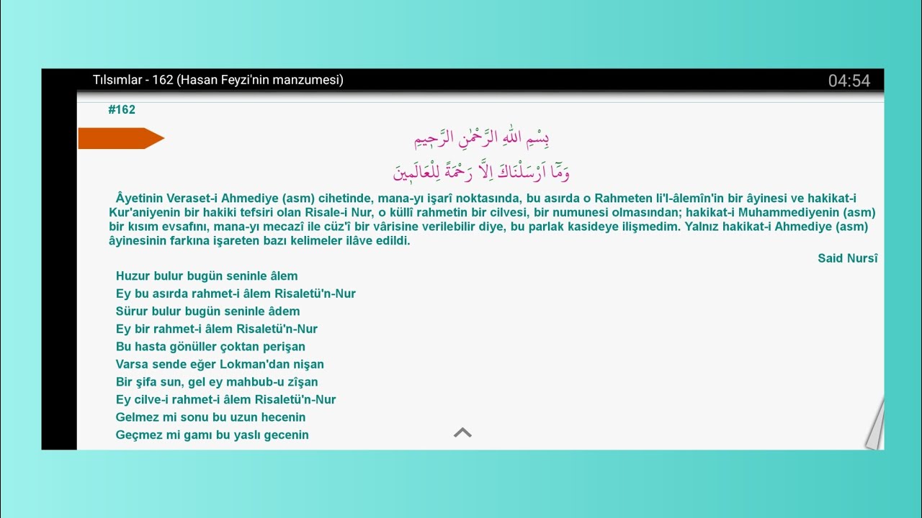
Task: Tap paragraph line starting 'Kur'aniyenin bir hakiki tefsiri'
Action: pyautogui.click(x=492, y=212)
